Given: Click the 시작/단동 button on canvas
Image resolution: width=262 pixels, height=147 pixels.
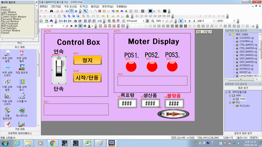Looking at the screenshot, I should [x=87, y=78].
